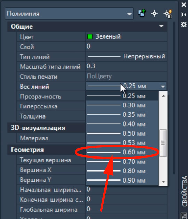Select 0.50 мм in lineweight list
188x219 pixels.
(122, 133)
